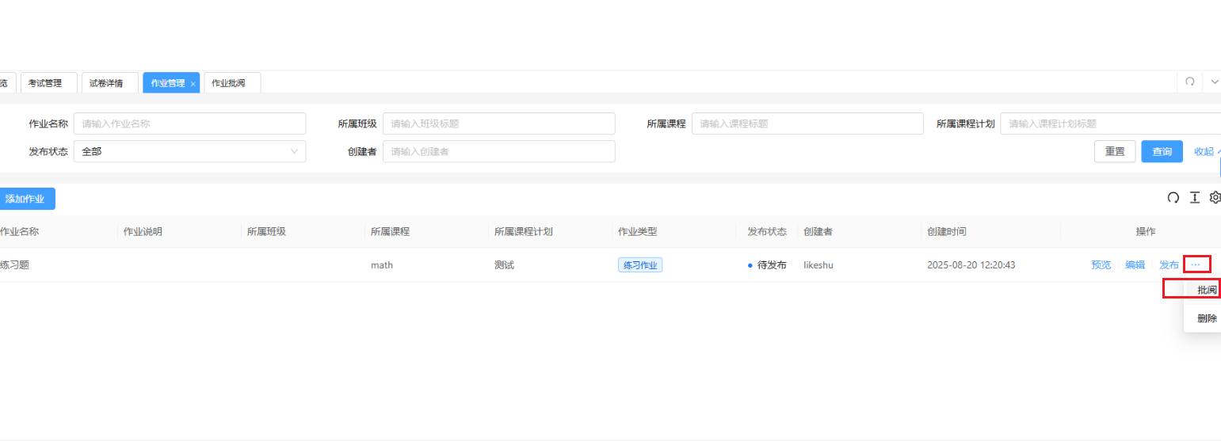Click the 预览 link for 练习题
The image size is (1221, 441).
coord(1101,265)
